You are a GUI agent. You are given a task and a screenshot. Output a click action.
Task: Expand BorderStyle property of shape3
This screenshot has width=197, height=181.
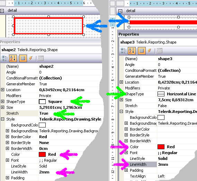coord(126,135)
